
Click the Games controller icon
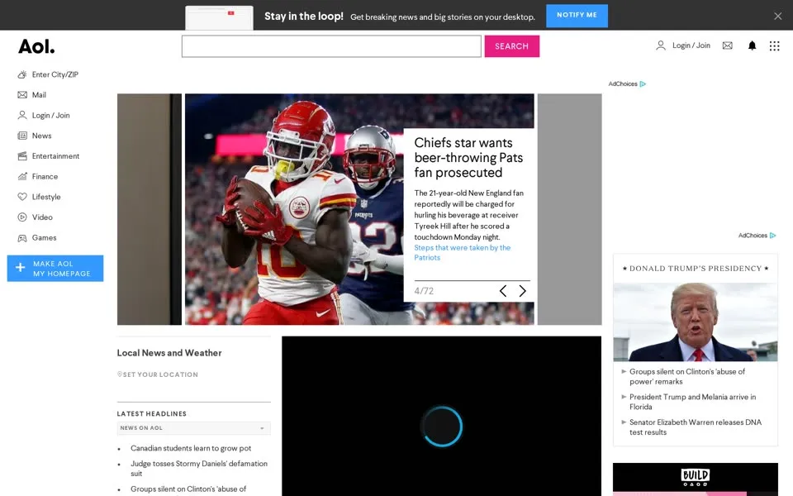click(22, 238)
